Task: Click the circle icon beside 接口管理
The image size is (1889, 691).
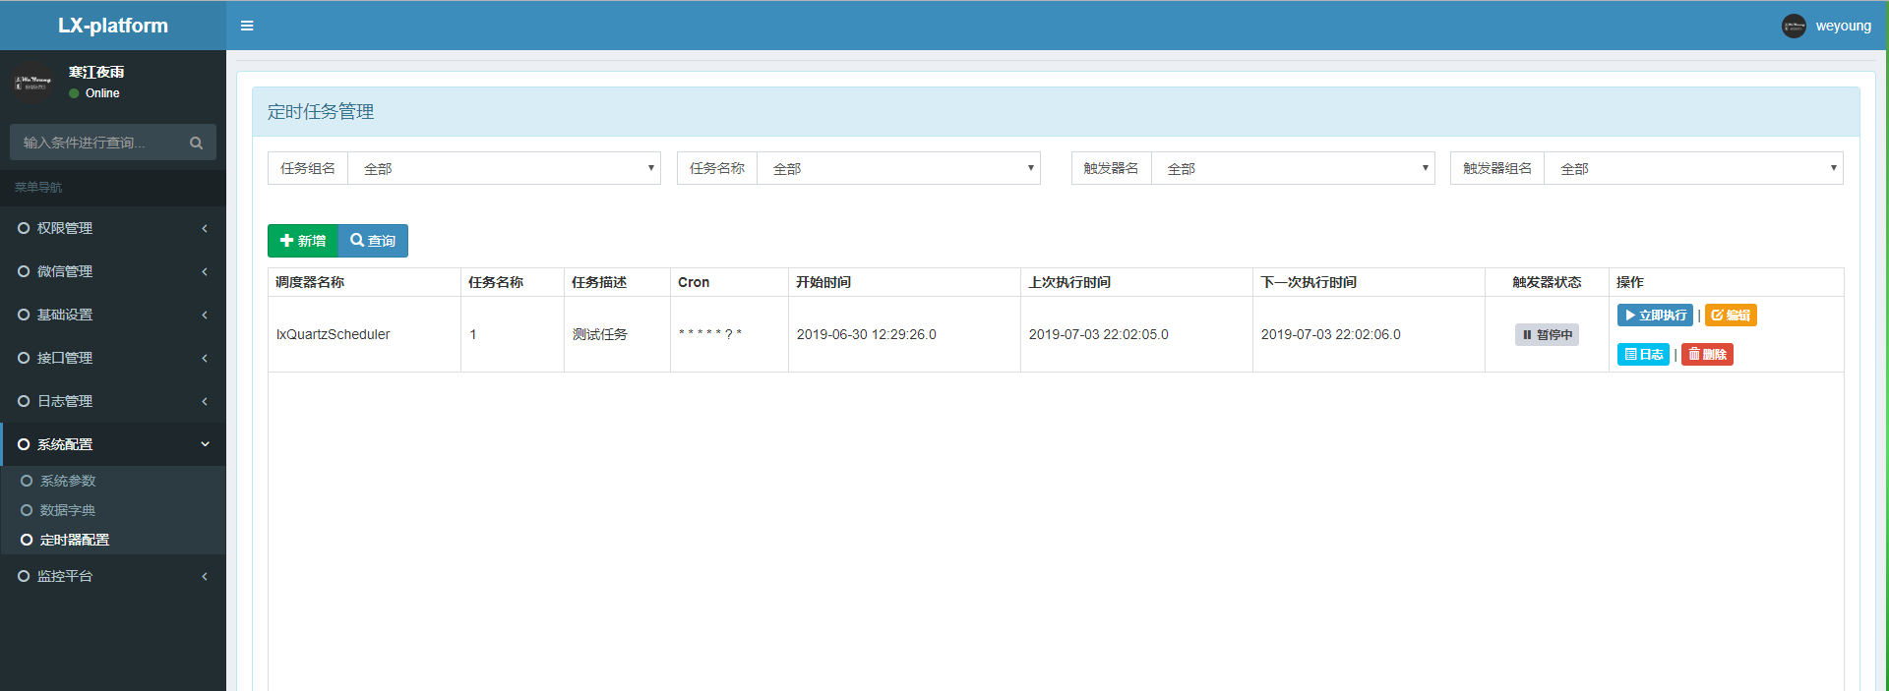Action: (24, 358)
